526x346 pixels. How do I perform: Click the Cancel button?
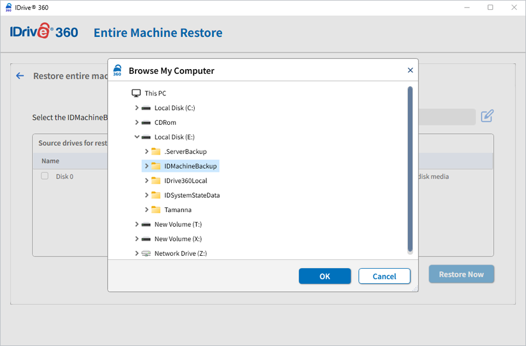385,276
